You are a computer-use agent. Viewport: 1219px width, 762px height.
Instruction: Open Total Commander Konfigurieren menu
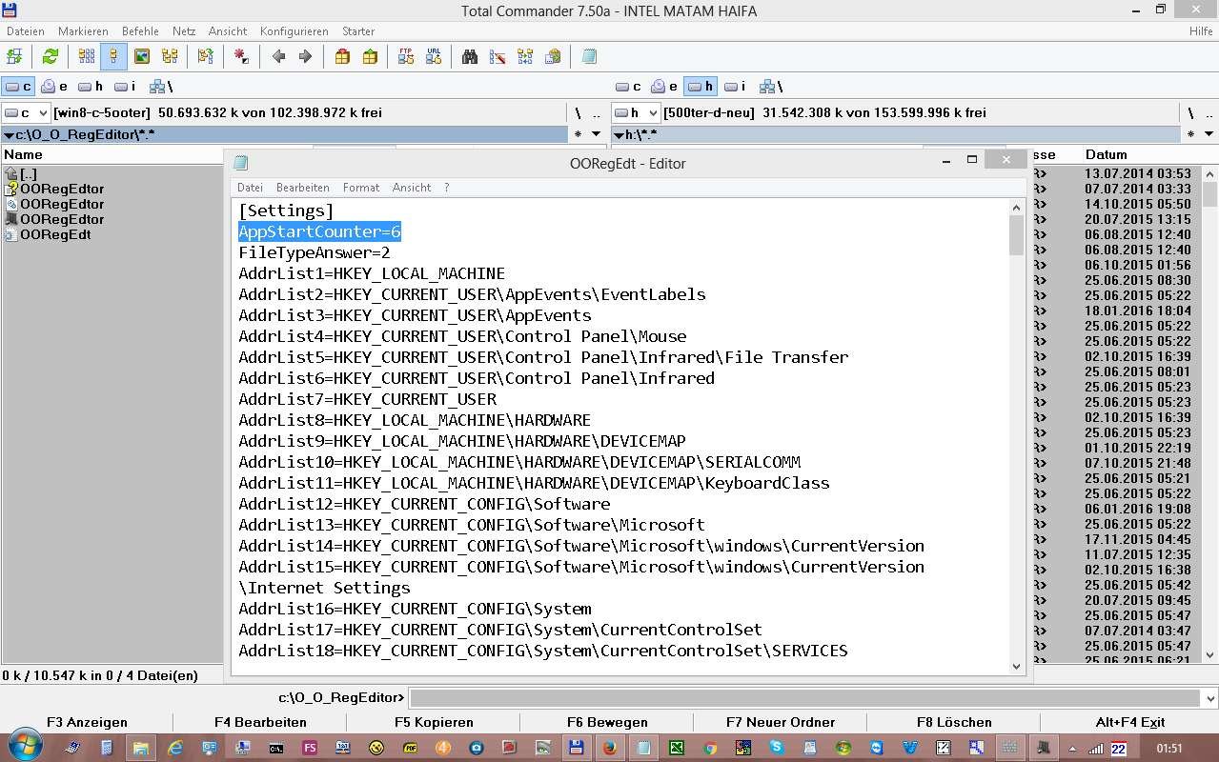point(295,31)
